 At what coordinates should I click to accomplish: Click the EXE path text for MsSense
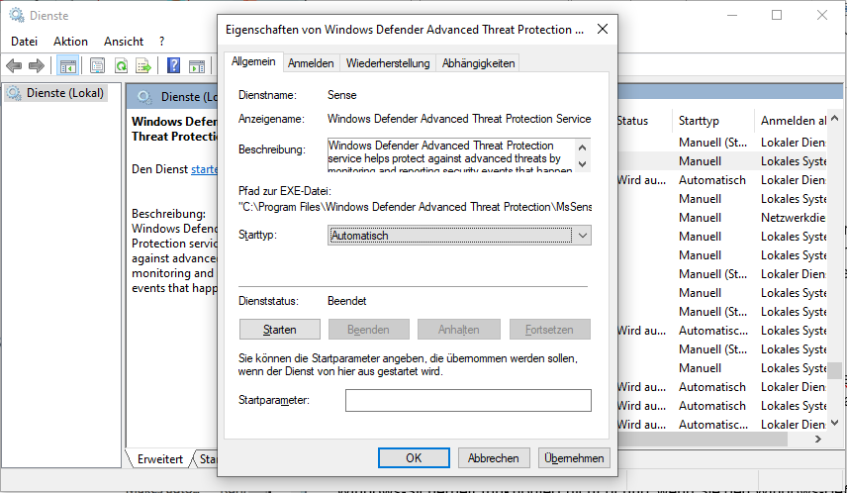(x=416, y=207)
